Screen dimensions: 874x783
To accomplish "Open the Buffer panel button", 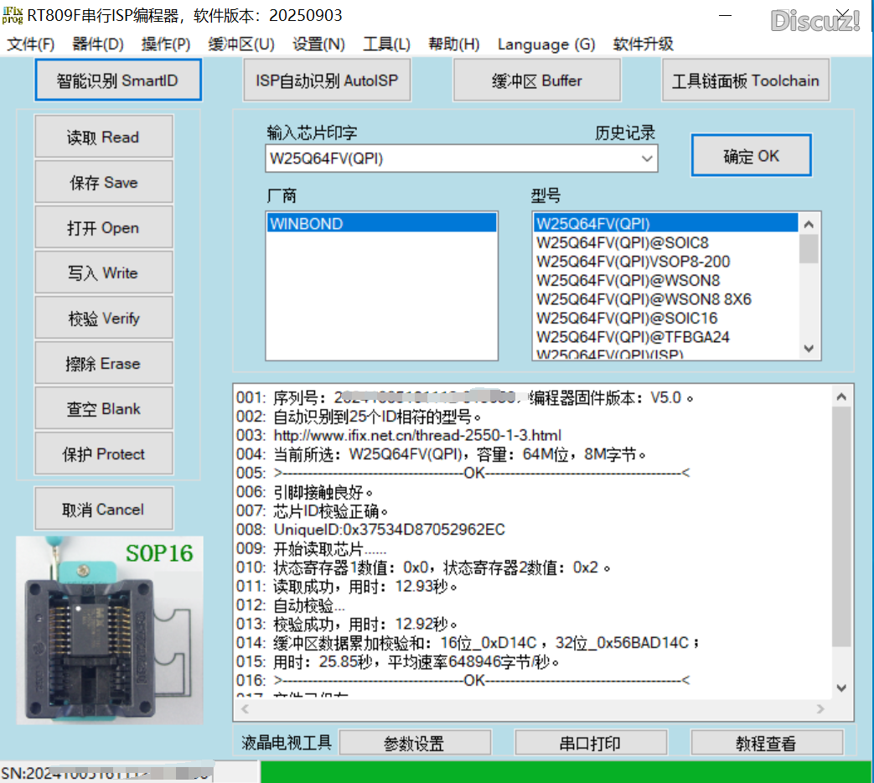I will (536, 80).
